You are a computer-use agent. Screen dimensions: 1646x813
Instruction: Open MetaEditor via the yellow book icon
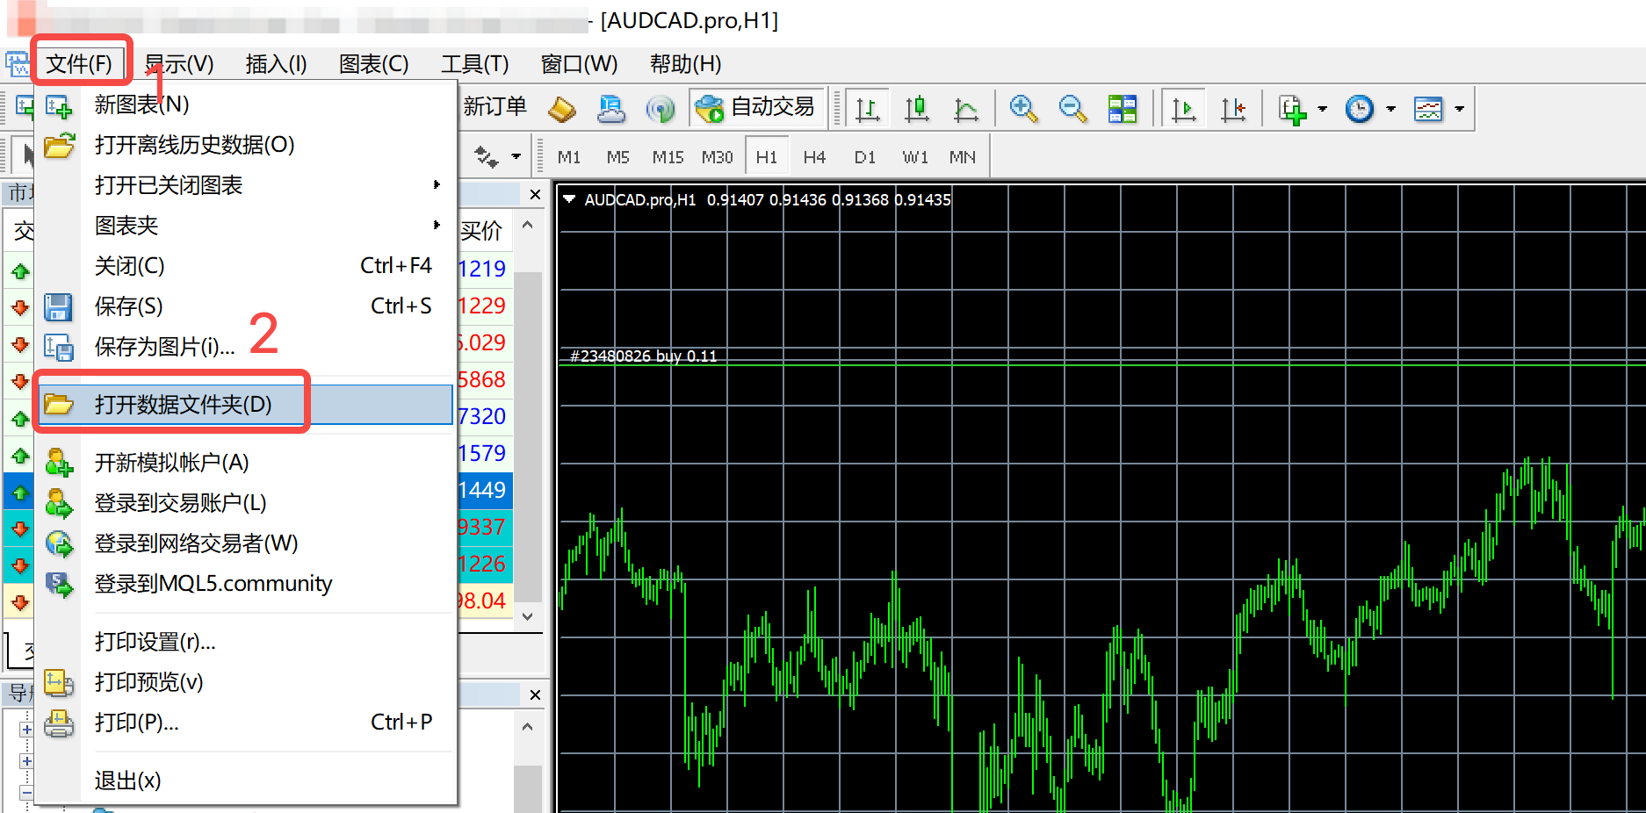pyautogui.click(x=562, y=109)
